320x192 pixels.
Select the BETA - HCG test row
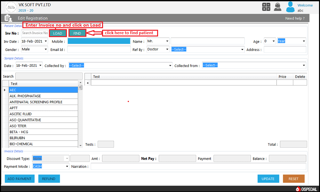43,132
